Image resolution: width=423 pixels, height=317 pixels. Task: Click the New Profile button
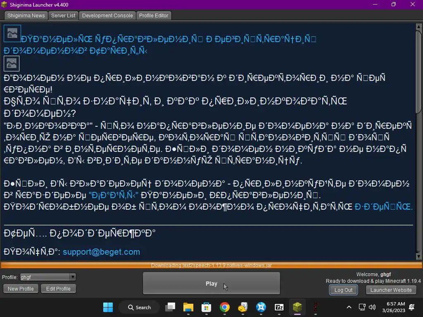(x=21, y=289)
